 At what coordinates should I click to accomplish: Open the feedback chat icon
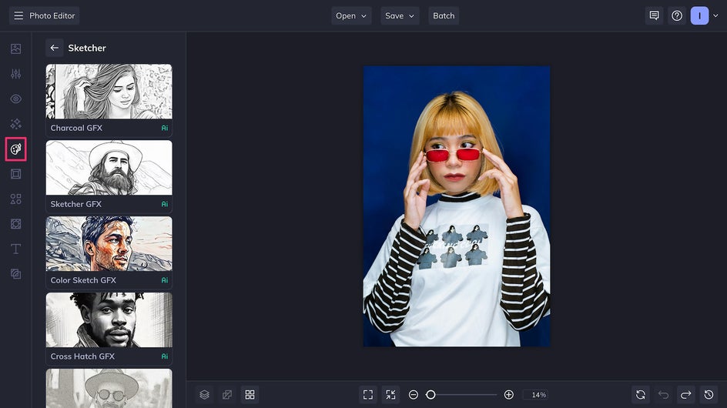tap(654, 15)
